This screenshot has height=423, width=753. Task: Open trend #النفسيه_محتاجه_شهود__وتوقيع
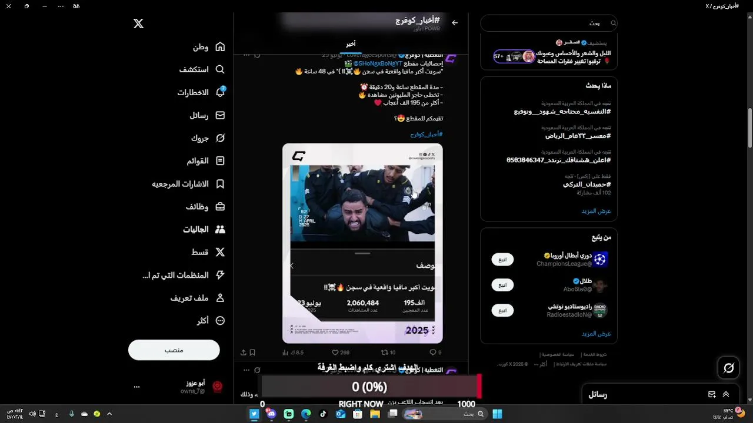(562, 112)
